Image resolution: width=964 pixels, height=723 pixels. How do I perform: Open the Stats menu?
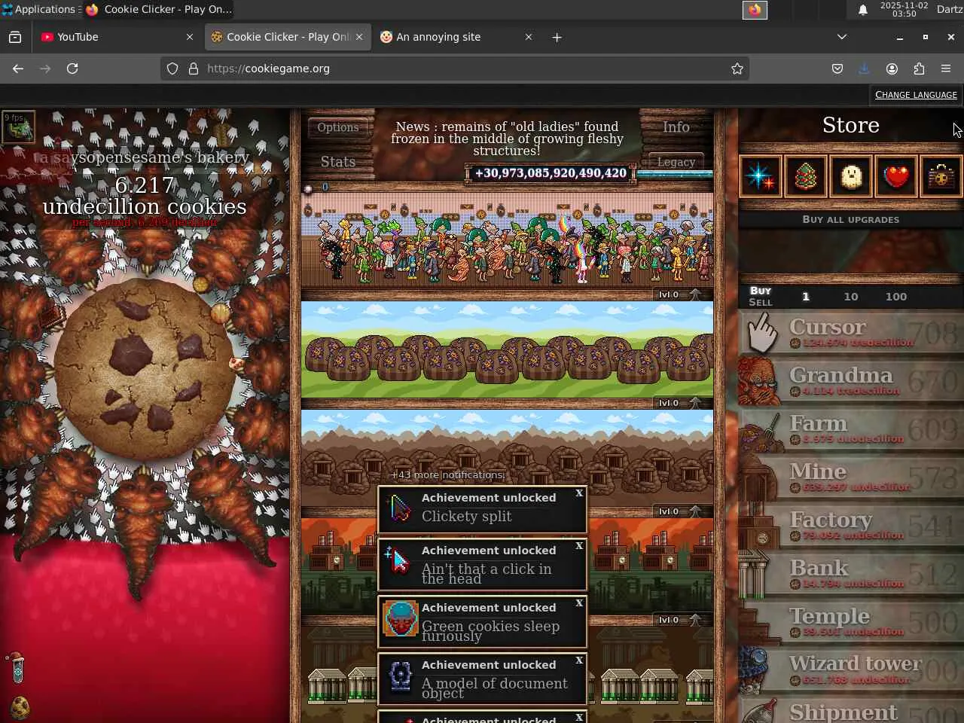pyautogui.click(x=338, y=162)
